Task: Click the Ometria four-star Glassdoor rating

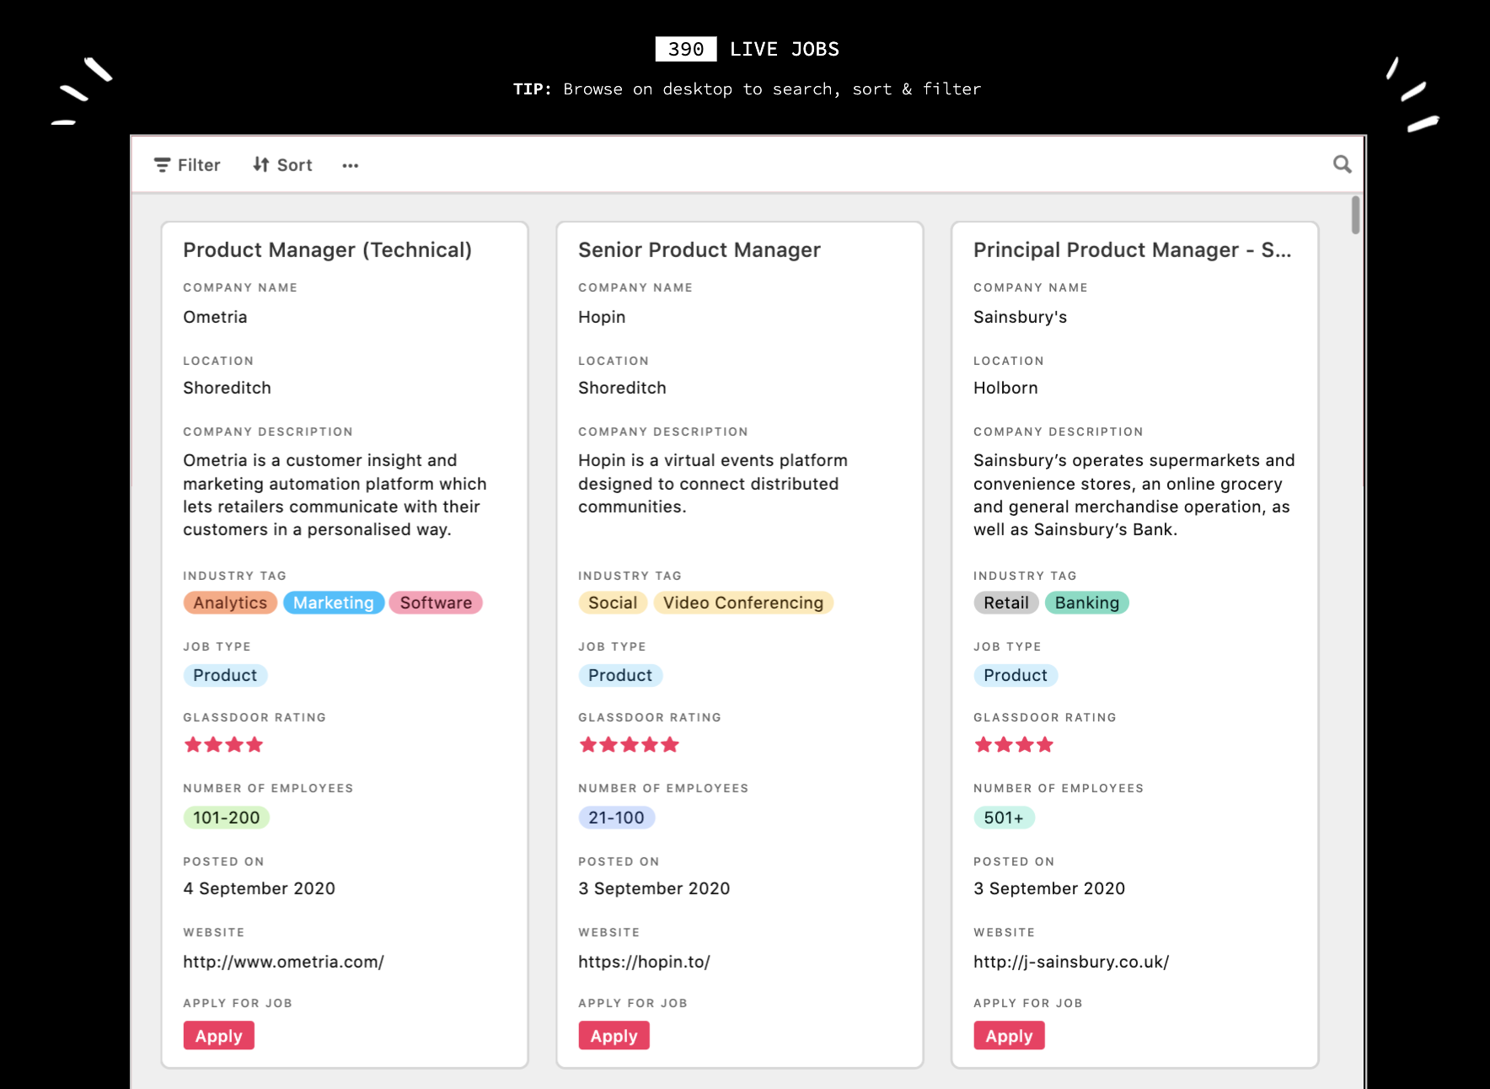Action: tap(224, 745)
